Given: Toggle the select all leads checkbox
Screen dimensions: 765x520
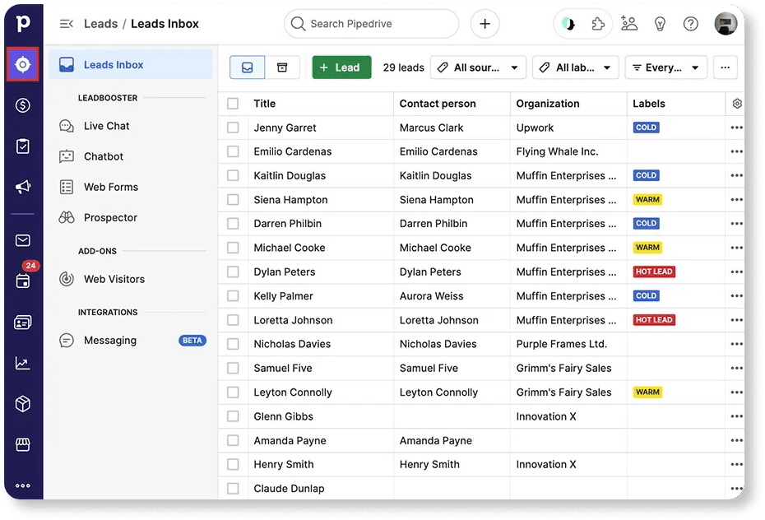Looking at the screenshot, I should (233, 104).
